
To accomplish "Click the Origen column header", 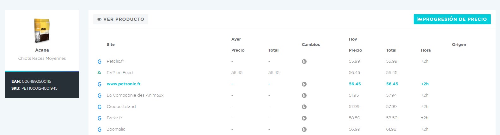I will (x=459, y=45).
